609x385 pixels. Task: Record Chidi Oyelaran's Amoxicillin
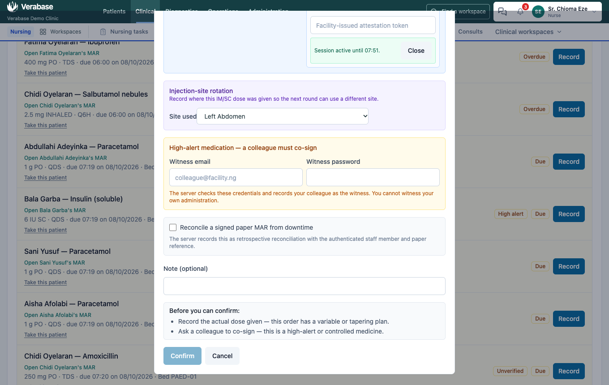569,371
